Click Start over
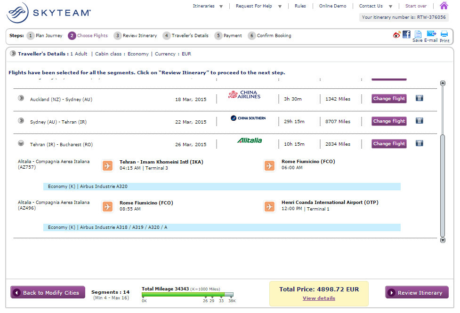The height and width of the screenshot is (313, 460). (416, 6)
